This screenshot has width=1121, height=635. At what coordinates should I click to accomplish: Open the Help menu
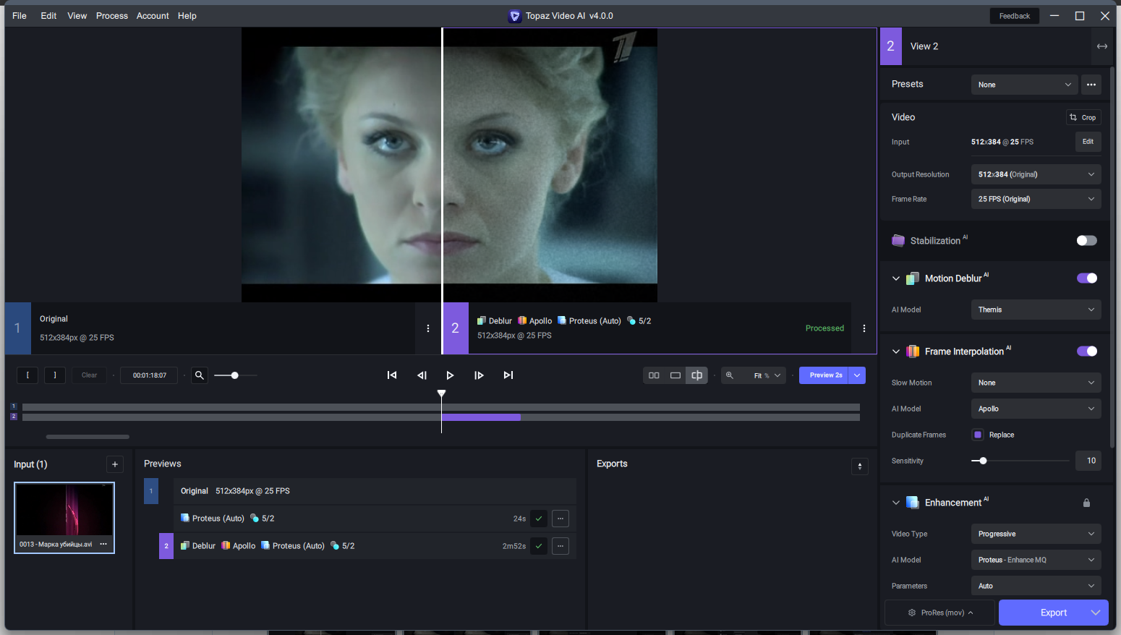[187, 16]
